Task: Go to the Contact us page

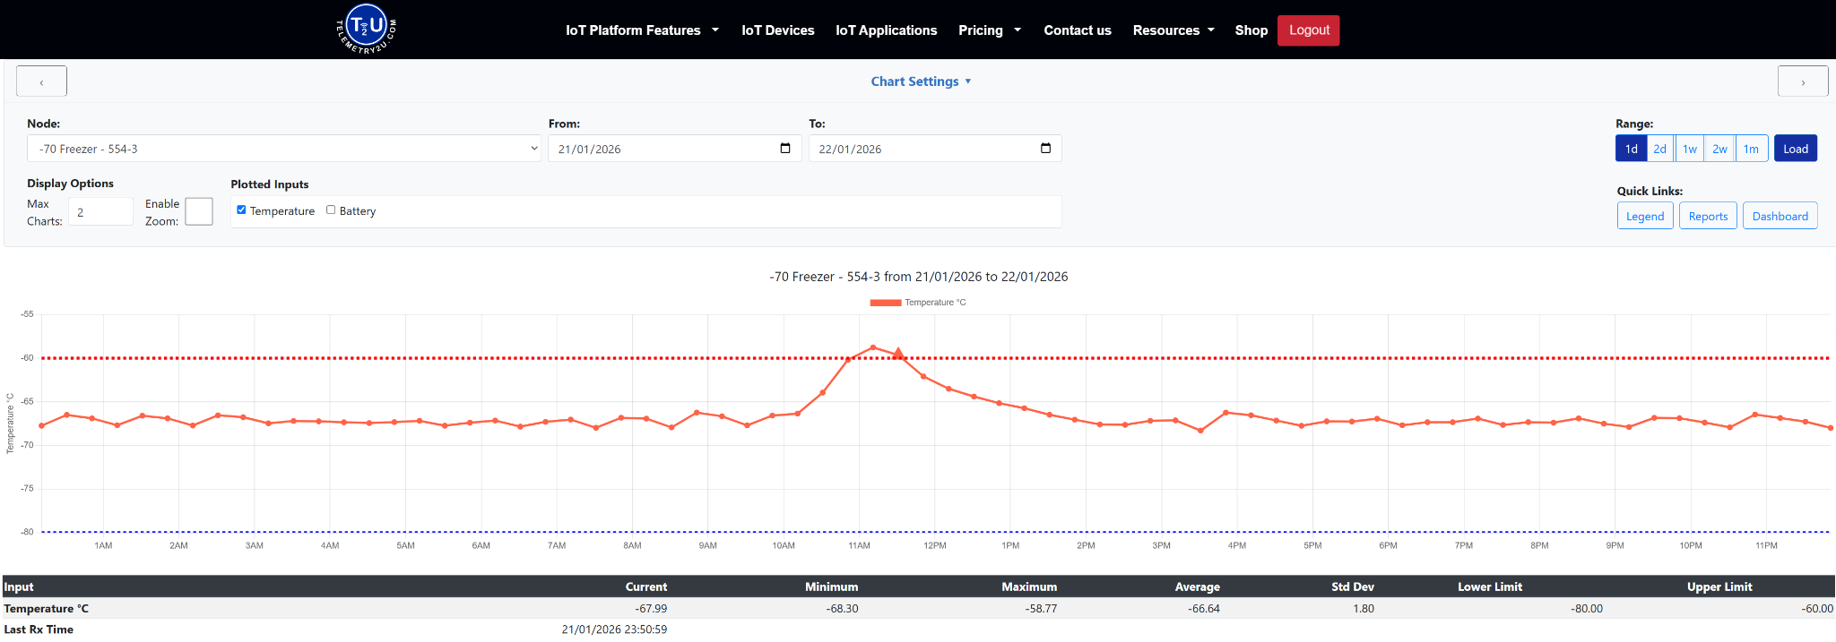Action: (x=1078, y=30)
